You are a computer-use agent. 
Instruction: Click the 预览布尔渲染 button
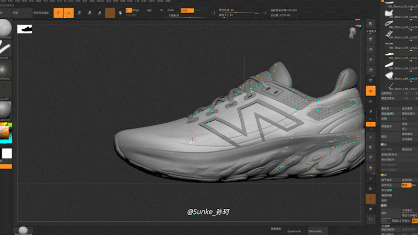pyautogui.click(x=41, y=13)
